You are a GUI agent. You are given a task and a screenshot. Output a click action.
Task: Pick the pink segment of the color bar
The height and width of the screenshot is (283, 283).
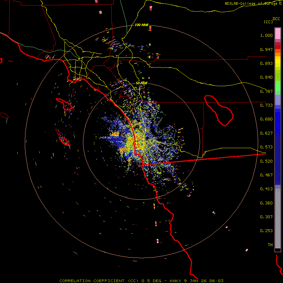[278, 34]
